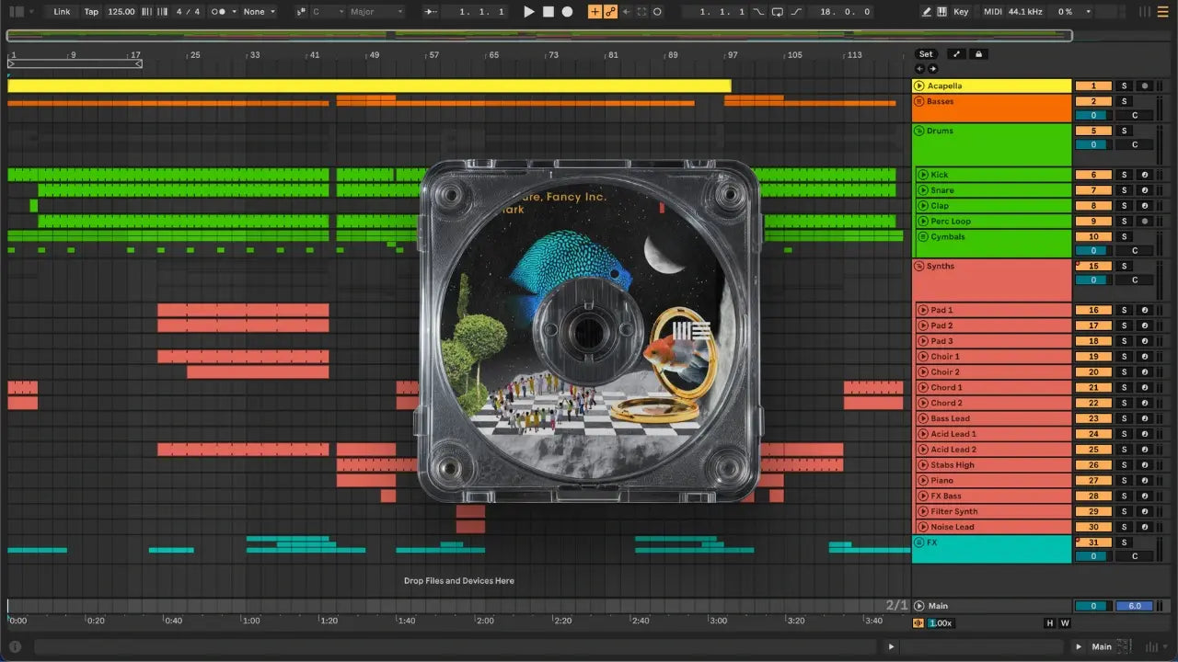Toggle the arrangement Loop switch
The height and width of the screenshot is (662, 1178).
[777, 12]
